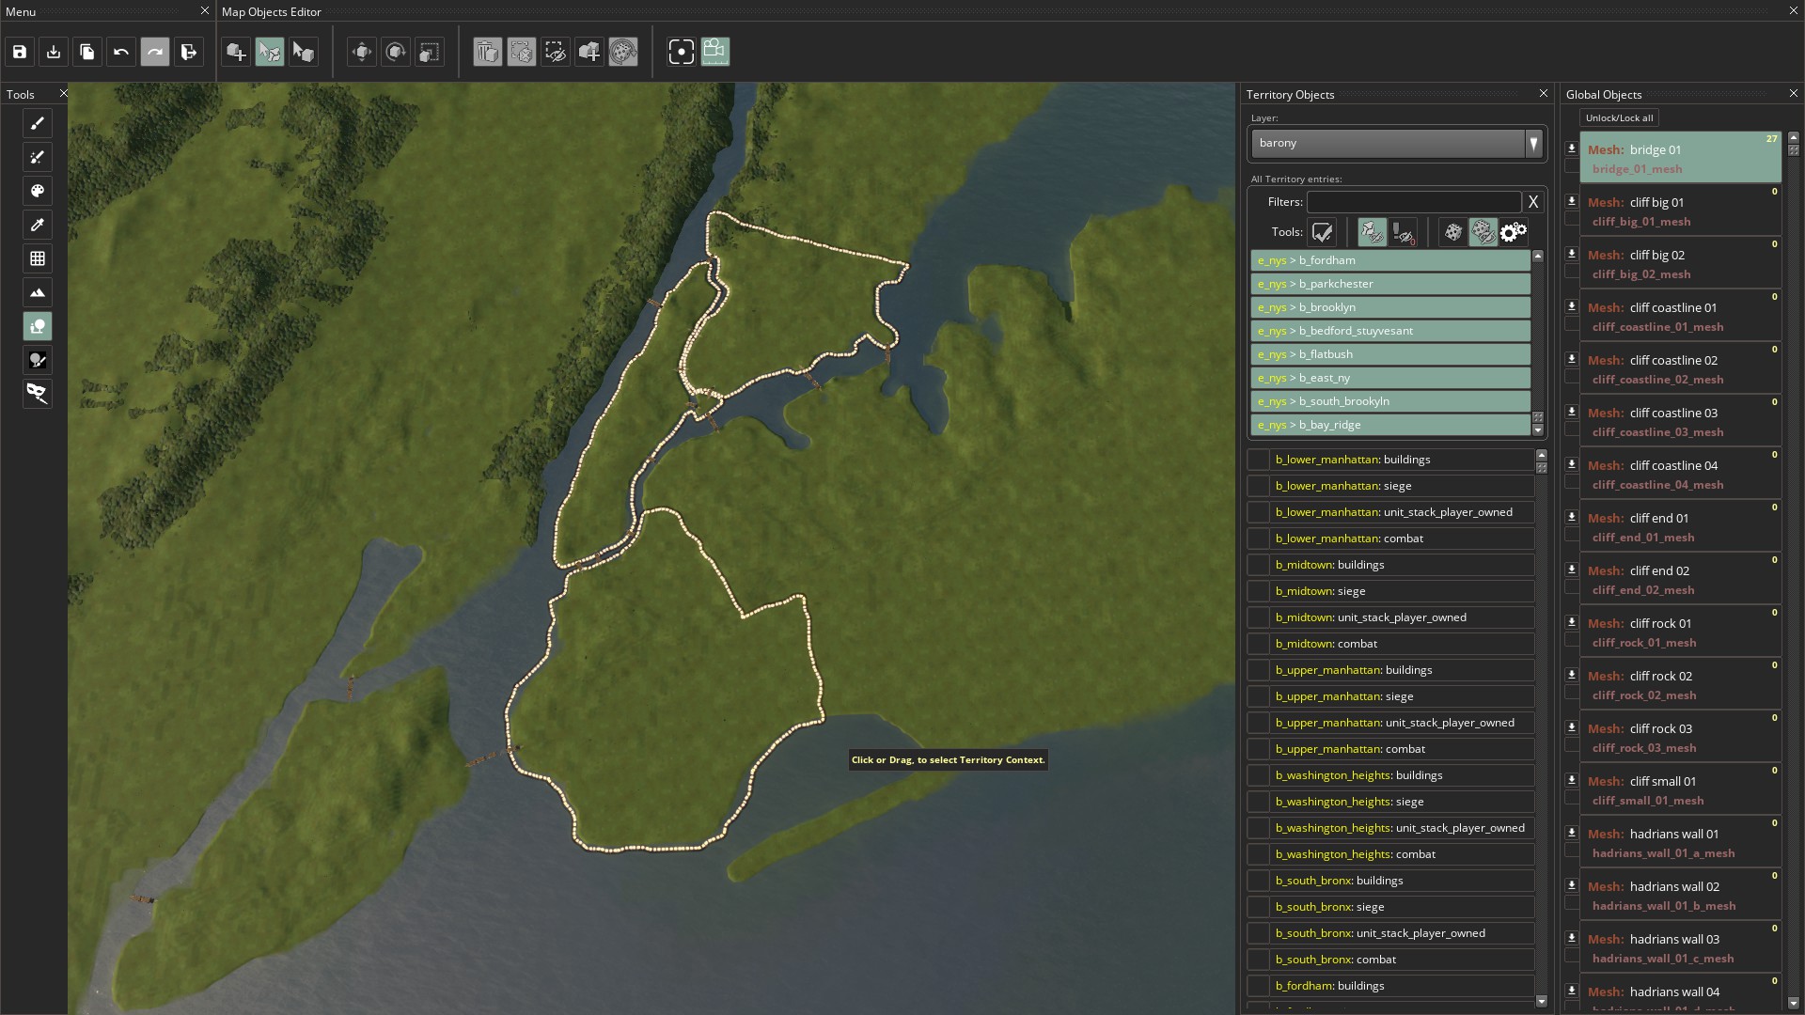Toggle the mesh visibility filter in Territory tools
This screenshot has height=1015, width=1805.
click(1371, 232)
